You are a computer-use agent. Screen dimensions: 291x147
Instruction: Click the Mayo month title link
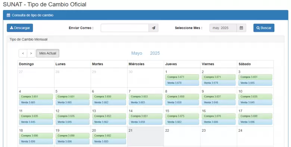coord(137,53)
